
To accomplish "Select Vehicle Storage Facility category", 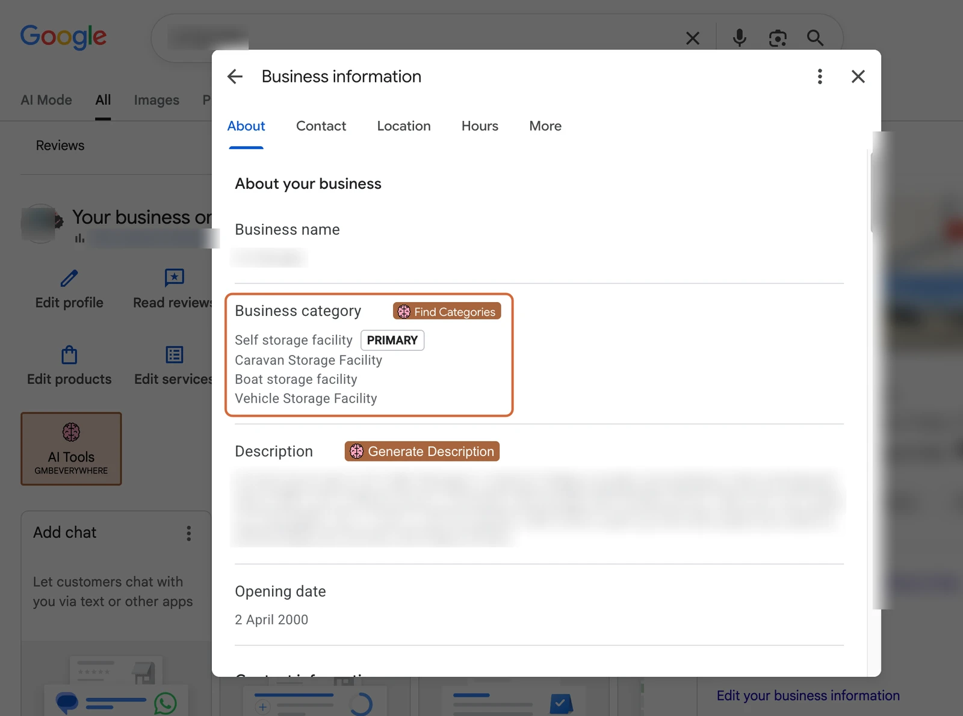I will coord(306,398).
